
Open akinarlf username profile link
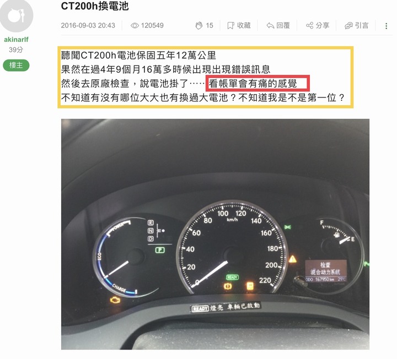click(x=16, y=40)
